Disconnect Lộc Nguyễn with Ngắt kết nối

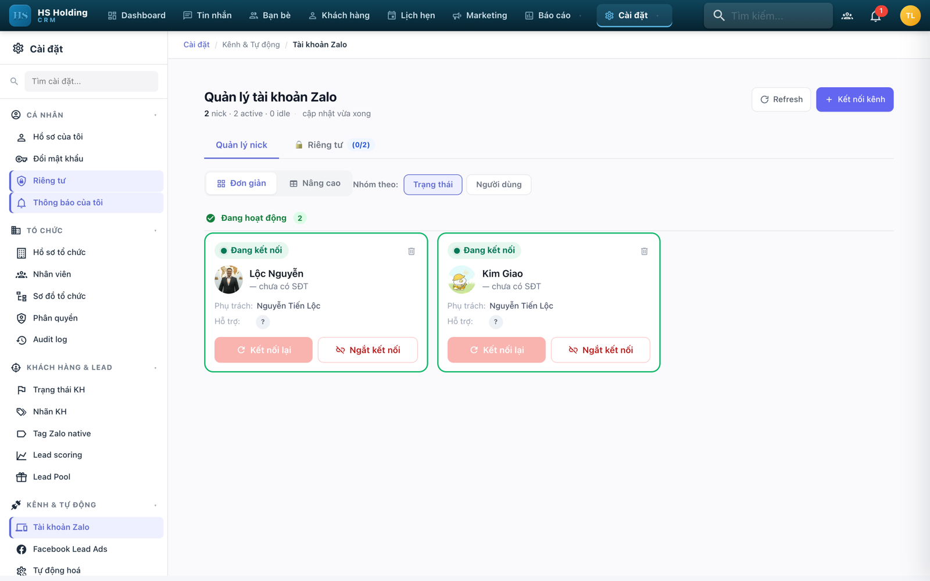tap(368, 350)
